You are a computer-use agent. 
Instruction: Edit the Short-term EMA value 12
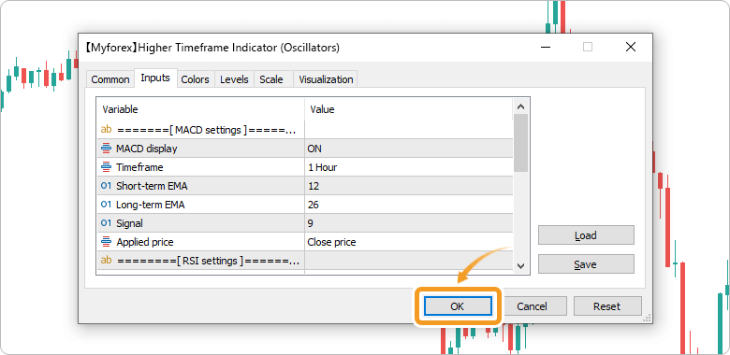(x=409, y=186)
